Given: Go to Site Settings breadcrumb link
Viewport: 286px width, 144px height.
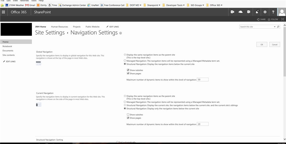Looking at the screenshot, I should (50, 33).
